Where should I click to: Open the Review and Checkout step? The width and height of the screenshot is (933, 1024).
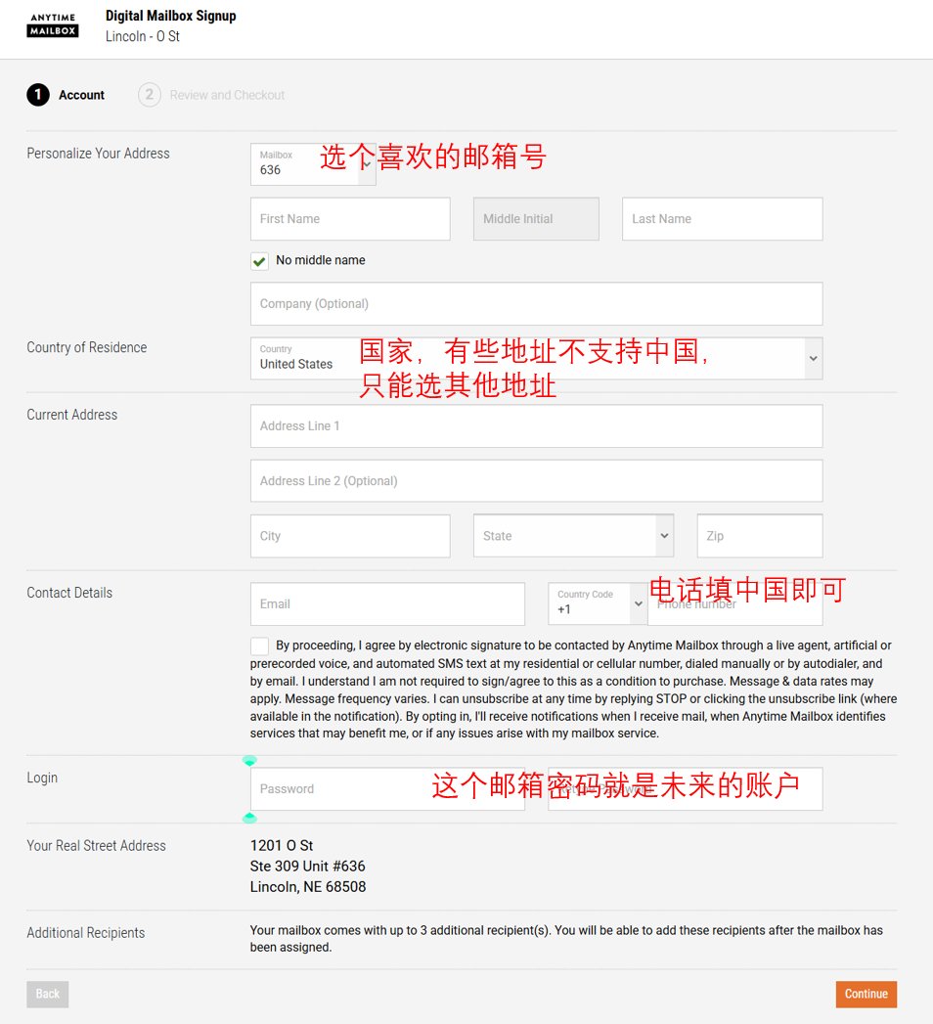point(211,95)
